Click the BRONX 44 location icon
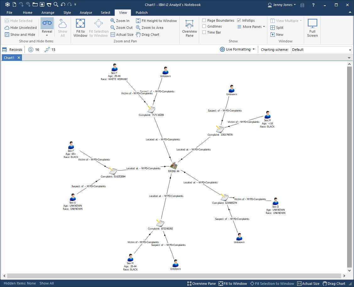 [x=173, y=165]
